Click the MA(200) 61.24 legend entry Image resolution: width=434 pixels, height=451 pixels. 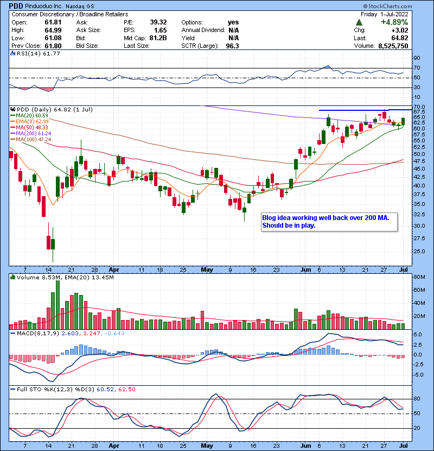(x=31, y=134)
